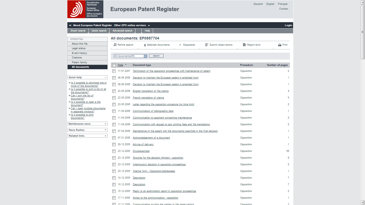365x205 pixels.
Task: Click the EPO logo
Action: pyautogui.click(x=85, y=9)
